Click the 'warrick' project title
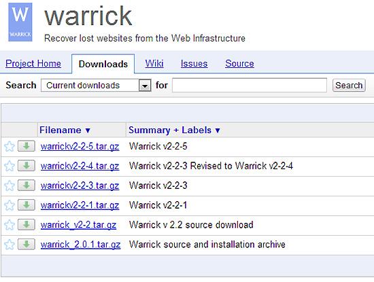374x282 pixels. coord(88,16)
